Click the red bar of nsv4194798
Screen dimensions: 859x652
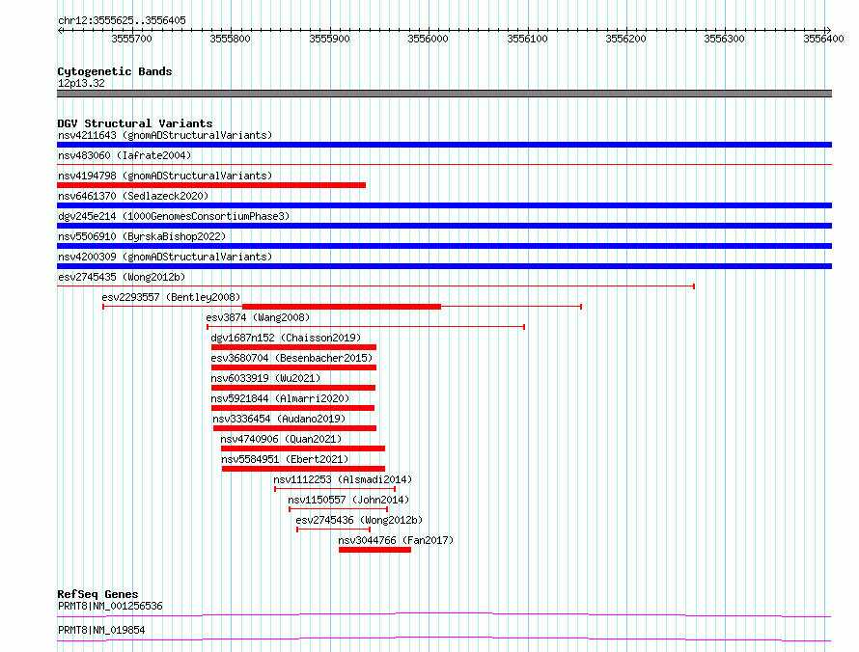click(211, 185)
